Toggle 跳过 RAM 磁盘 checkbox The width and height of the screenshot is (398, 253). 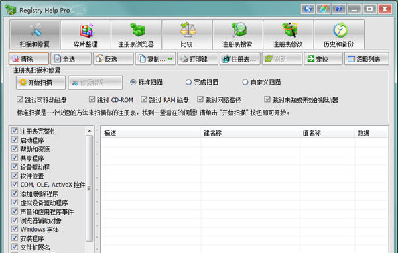(144, 99)
